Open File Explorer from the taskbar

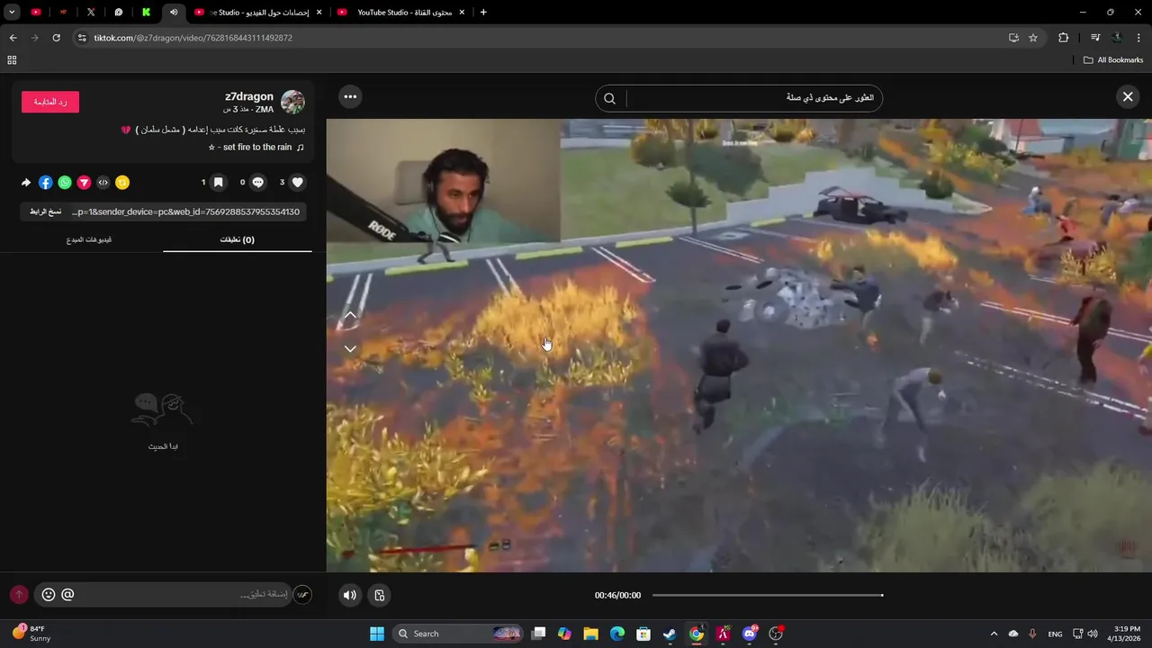pyautogui.click(x=590, y=634)
